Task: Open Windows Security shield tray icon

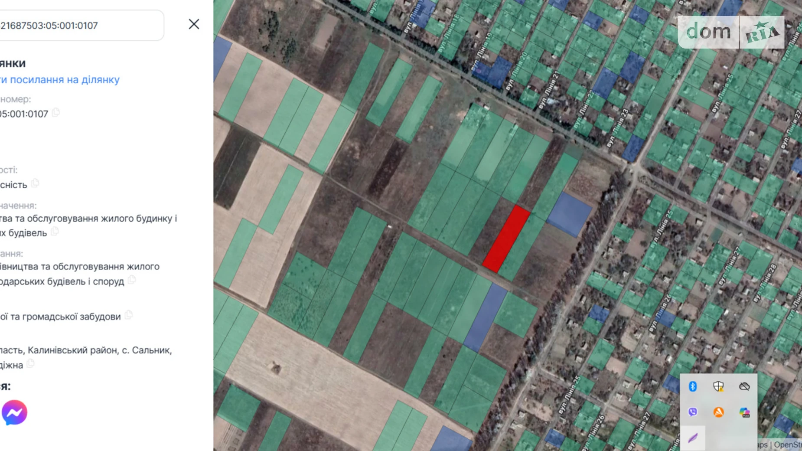Action: coord(718,386)
